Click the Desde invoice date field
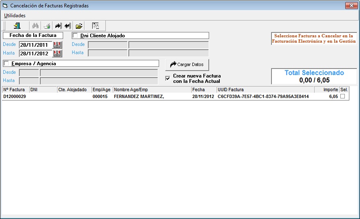The image size is (360, 219). tap(36, 45)
